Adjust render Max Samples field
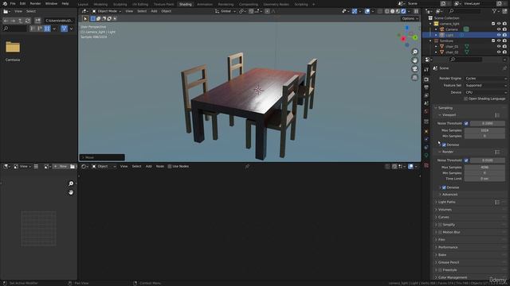The height and width of the screenshot is (286, 510). [484, 168]
